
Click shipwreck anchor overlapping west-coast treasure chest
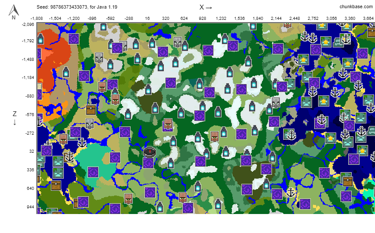point(69,157)
